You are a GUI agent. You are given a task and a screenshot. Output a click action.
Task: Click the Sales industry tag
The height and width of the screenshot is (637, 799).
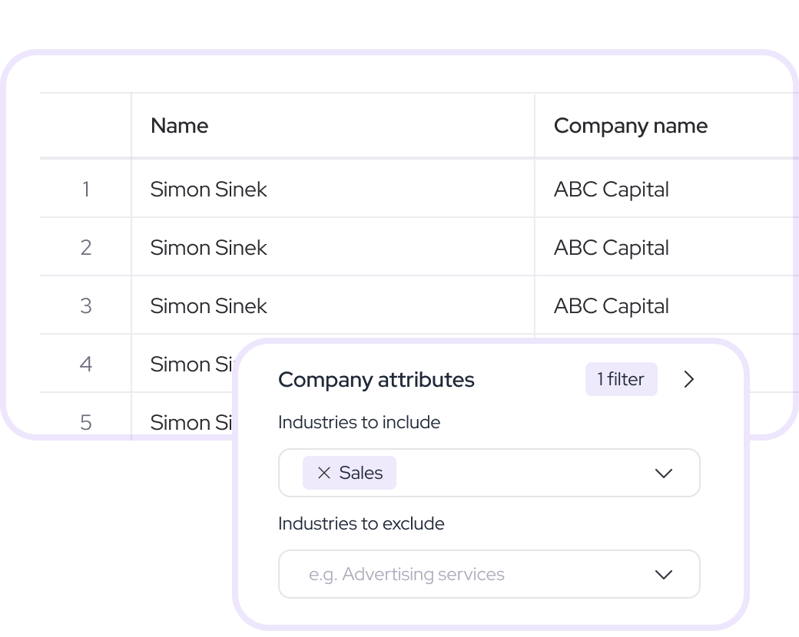coord(360,473)
